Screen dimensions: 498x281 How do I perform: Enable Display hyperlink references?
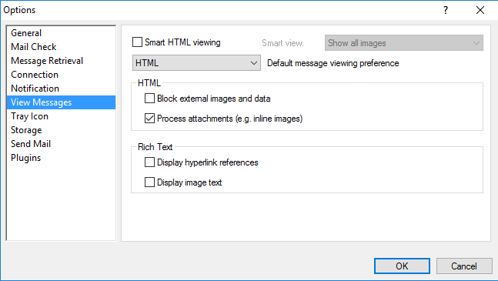point(149,162)
